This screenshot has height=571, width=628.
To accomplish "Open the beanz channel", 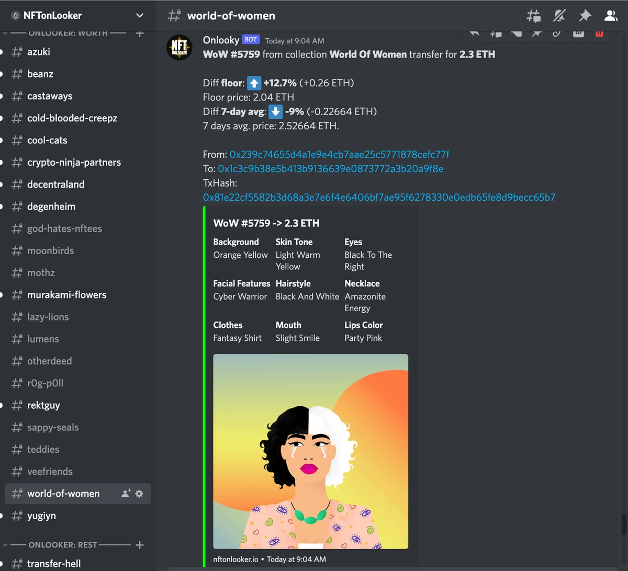I will pos(78,74).
